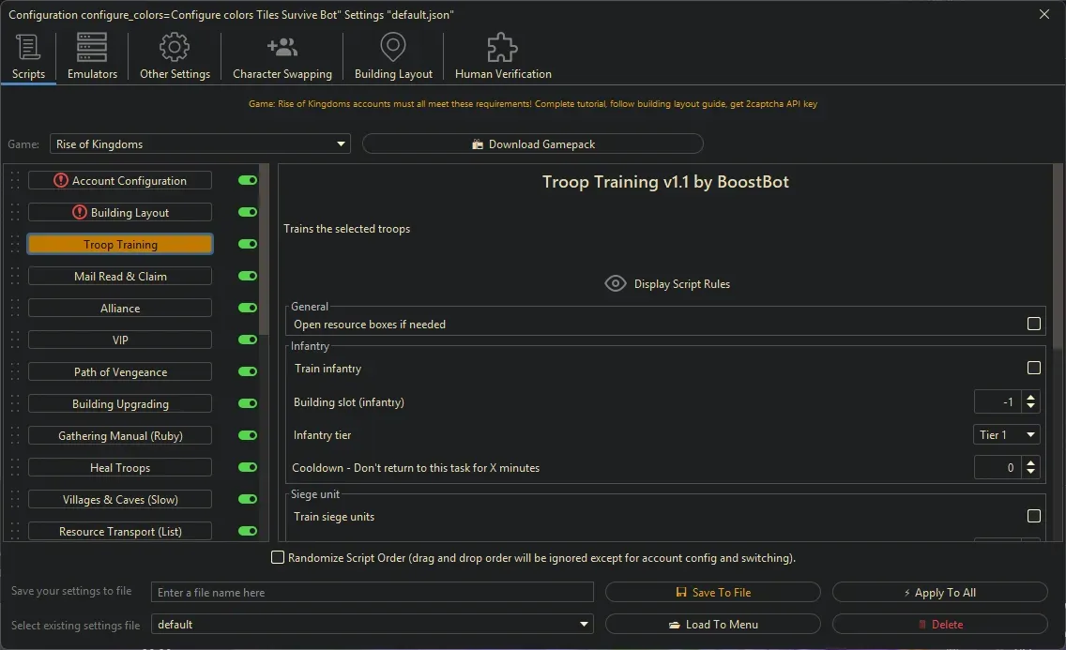The width and height of the screenshot is (1066, 650).
Task: Open the Scripts tab icon
Action: coord(28,47)
